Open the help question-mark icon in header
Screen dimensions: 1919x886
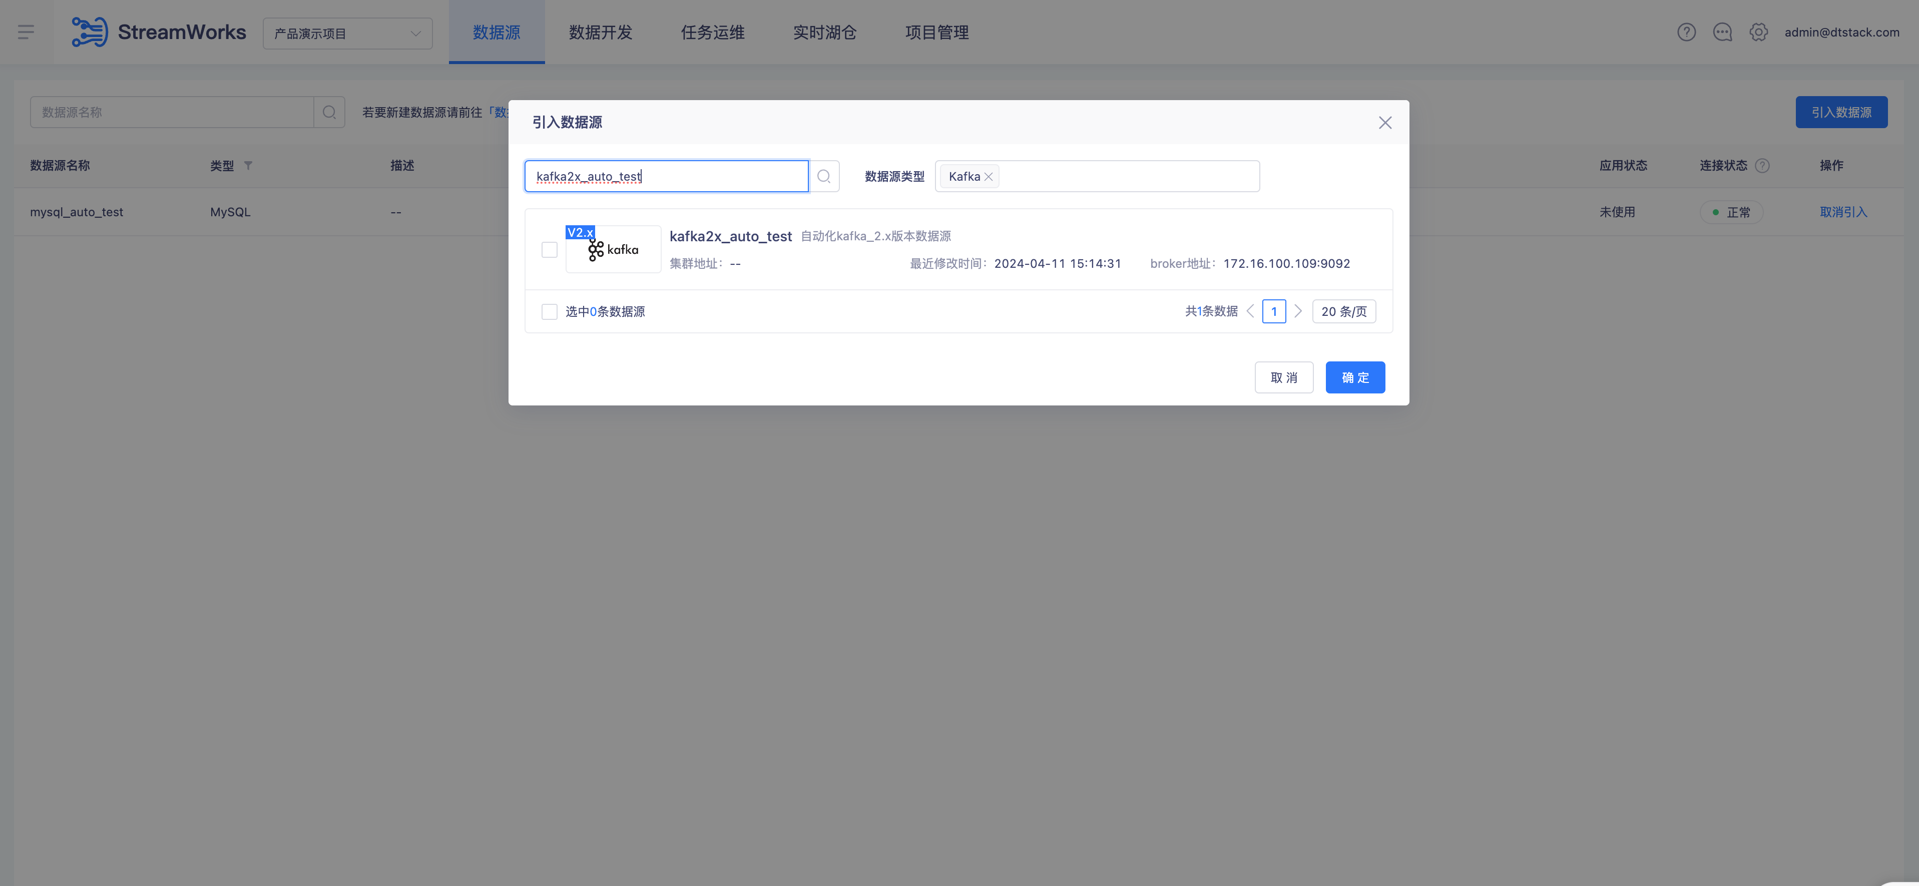click(x=1687, y=32)
